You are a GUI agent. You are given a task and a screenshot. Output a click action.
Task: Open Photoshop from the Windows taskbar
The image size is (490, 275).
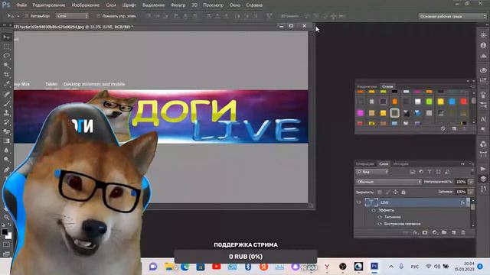(x=374, y=267)
